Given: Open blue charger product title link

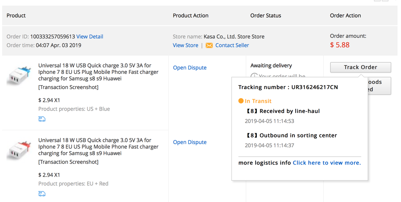Looking at the screenshot, I should (x=98, y=72).
